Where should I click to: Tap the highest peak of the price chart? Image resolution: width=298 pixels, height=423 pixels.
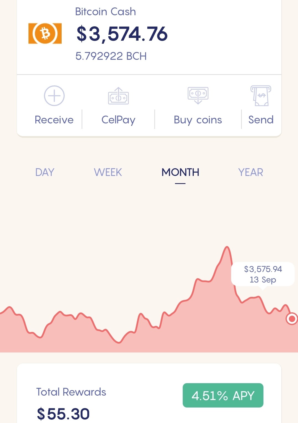pos(227,246)
